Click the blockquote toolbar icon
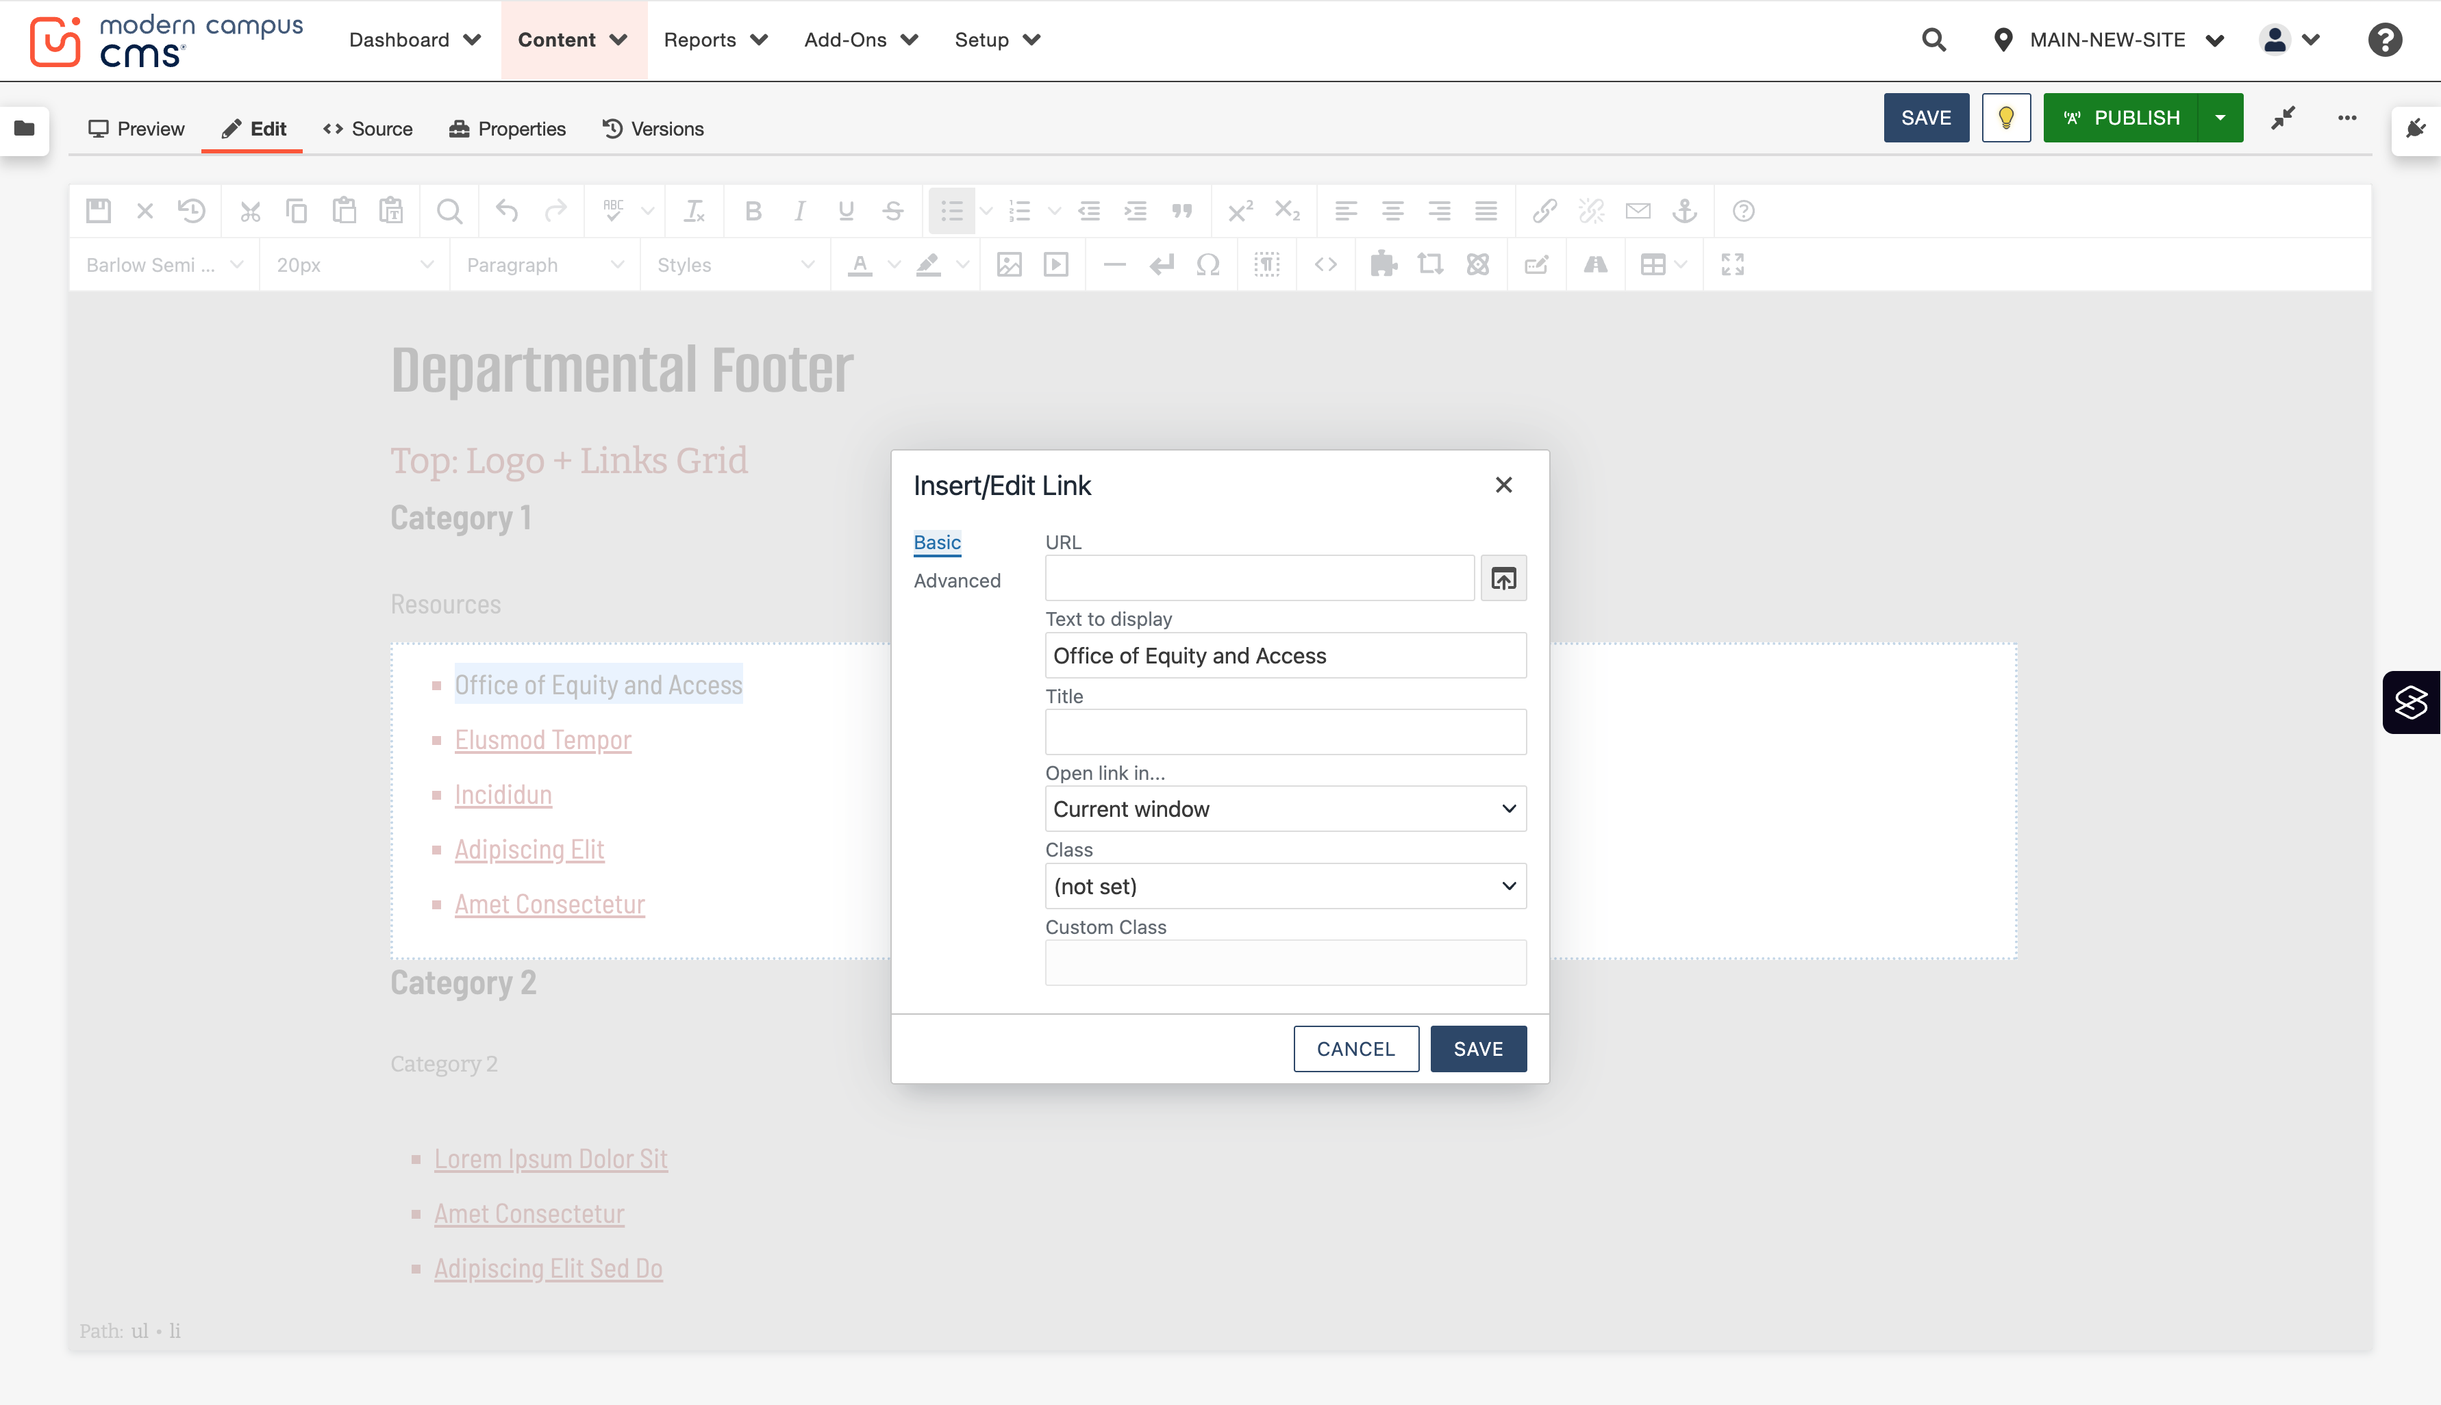Viewport: 2441px width, 1405px height. (1181, 210)
